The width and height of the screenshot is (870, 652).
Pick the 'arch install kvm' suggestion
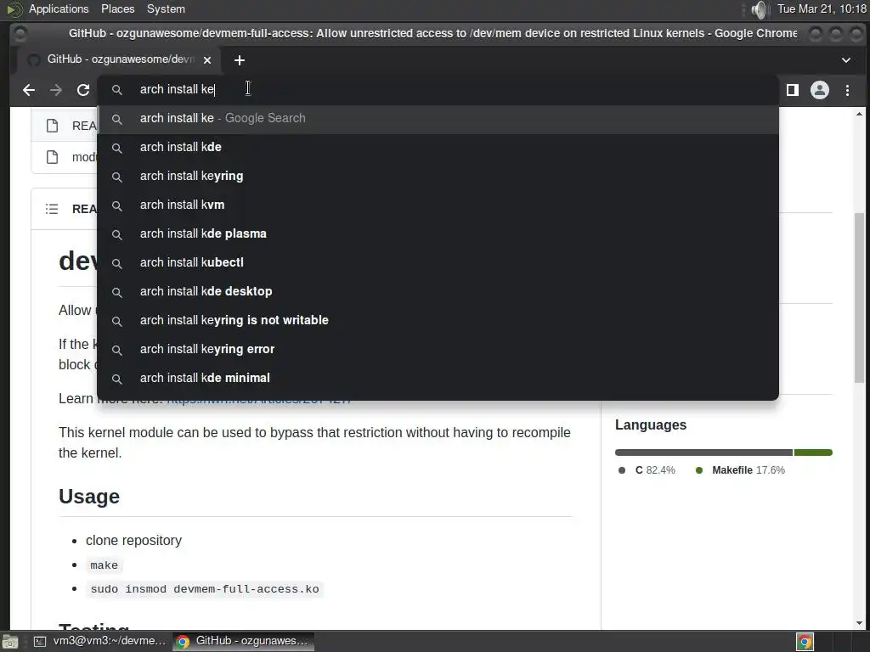coord(438,205)
